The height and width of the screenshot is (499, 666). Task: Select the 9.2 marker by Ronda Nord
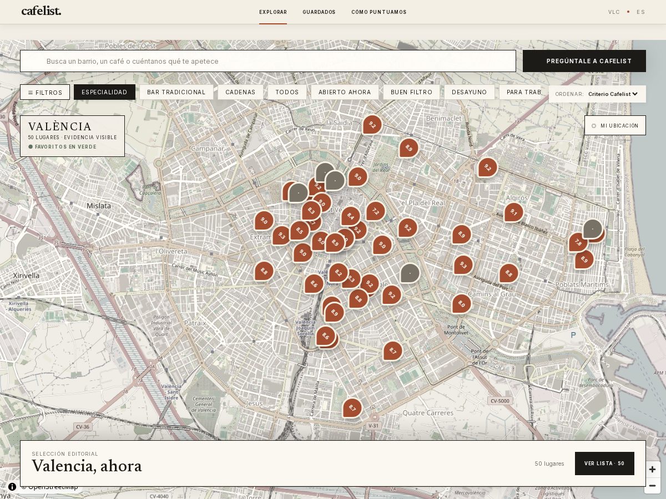coord(487,167)
